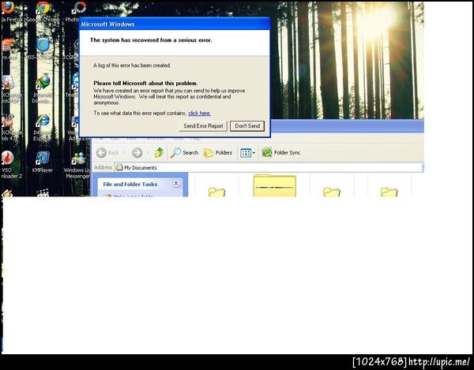Select the large folder in My Documents
474x370 pixels.
pyautogui.click(x=274, y=185)
